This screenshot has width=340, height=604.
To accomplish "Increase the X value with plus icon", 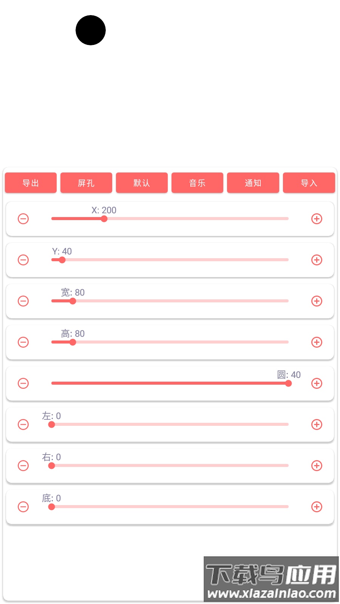I will pos(317,219).
